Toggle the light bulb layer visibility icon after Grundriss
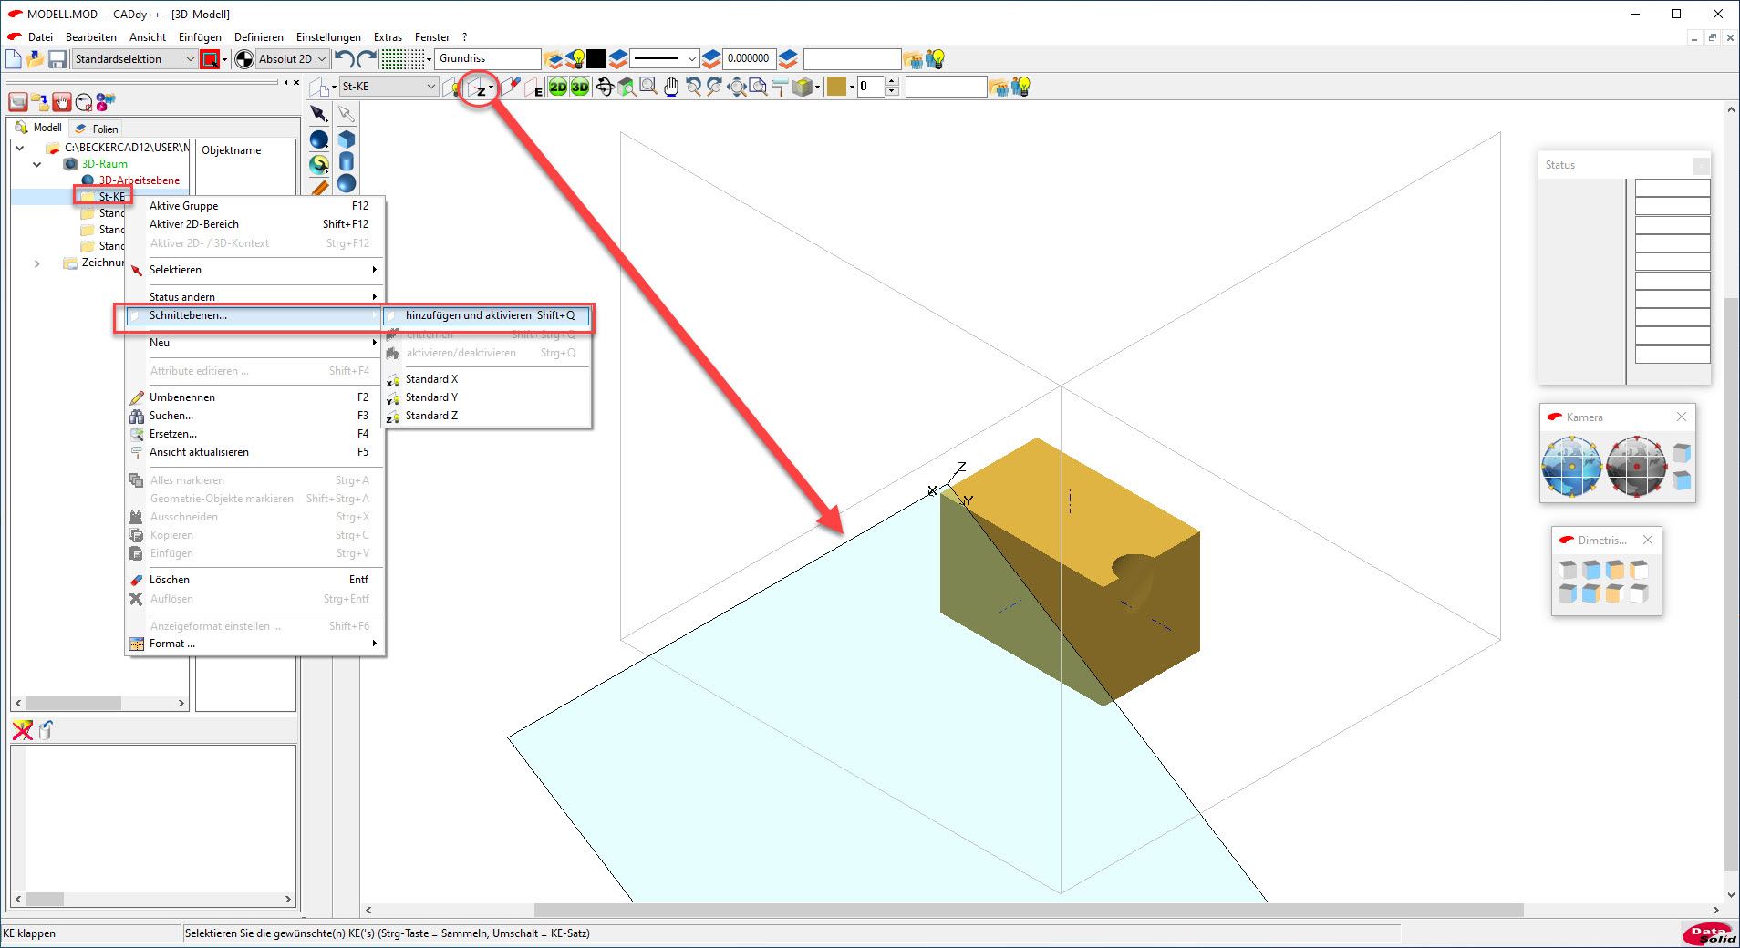The image size is (1740, 948). (x=575, y=58)
